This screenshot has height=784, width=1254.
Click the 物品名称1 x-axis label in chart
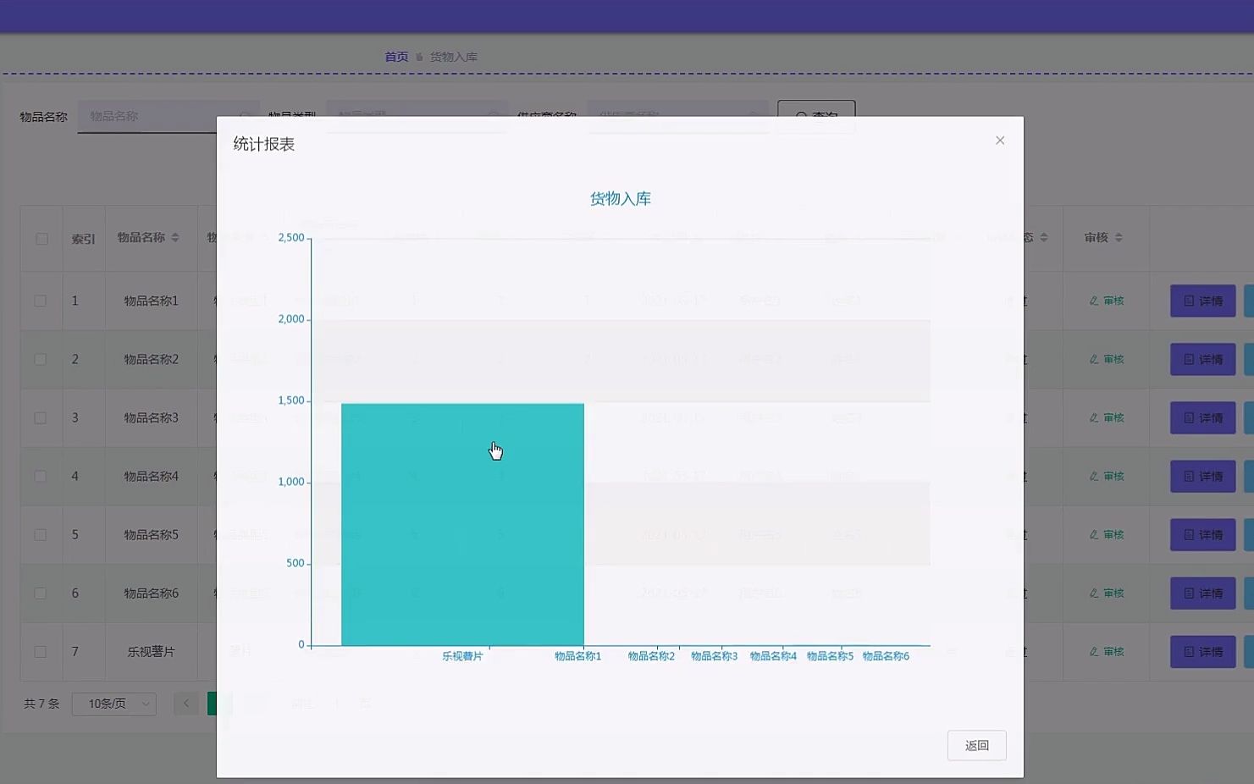point(577,656)
